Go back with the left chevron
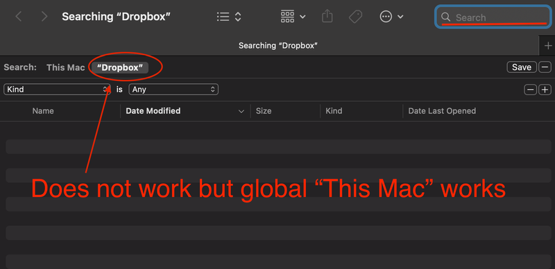 point(19,17)
